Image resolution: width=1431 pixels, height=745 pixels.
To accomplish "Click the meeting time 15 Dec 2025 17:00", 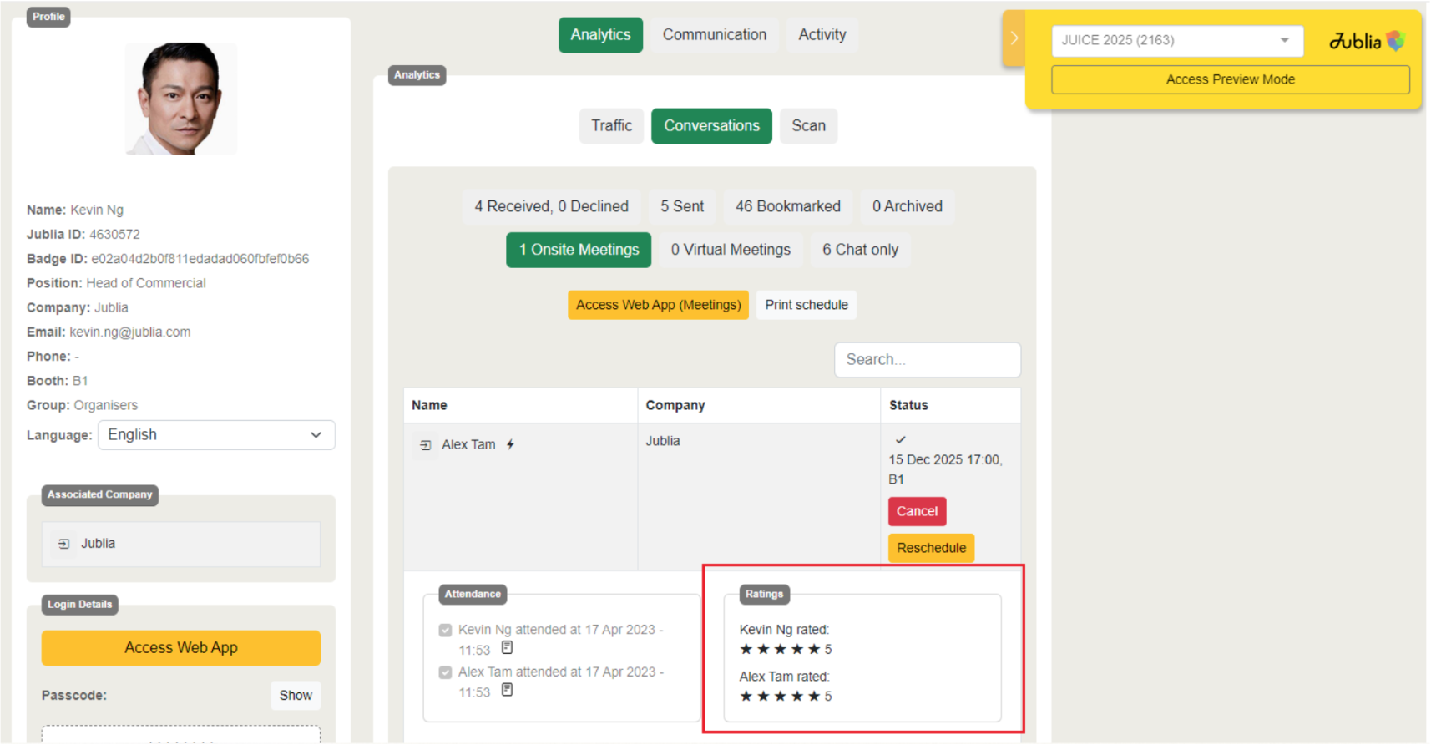I will (x=945, y=460).
